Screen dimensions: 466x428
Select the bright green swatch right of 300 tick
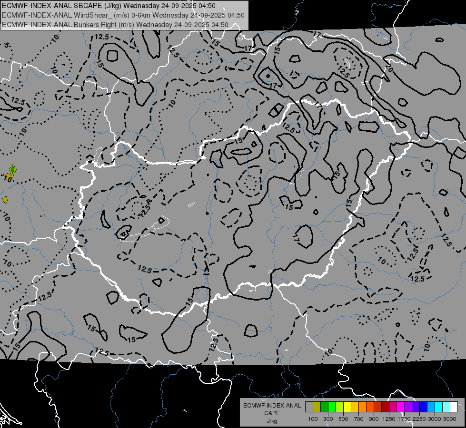click(332, 407)
